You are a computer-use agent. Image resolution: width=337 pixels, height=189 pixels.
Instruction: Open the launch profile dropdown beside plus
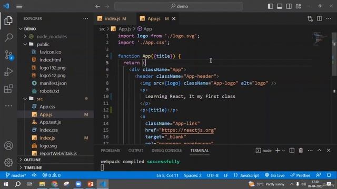[283, 151]
